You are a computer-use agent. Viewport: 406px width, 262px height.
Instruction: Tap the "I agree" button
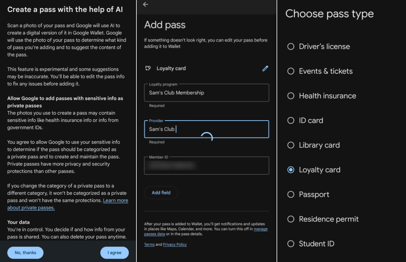pyautogui.click(x=115, y=253)
